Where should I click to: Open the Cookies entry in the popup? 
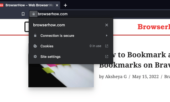[71, 46]
